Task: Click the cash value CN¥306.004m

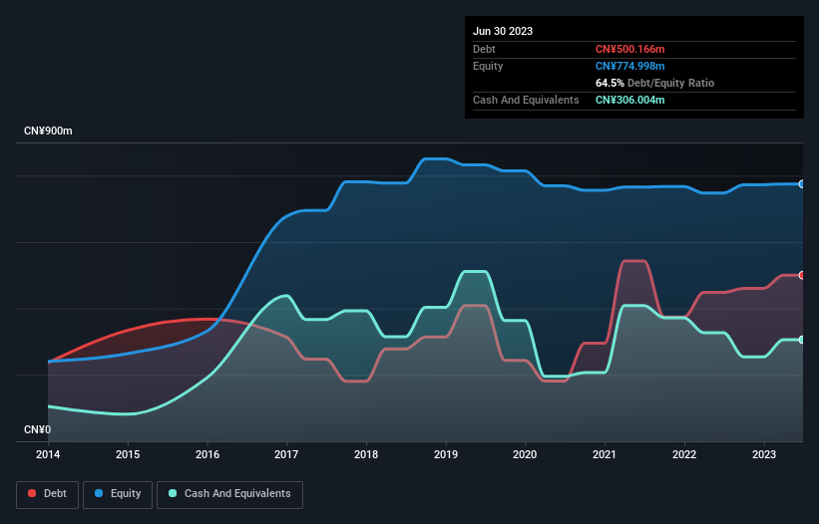Action: 629,100
